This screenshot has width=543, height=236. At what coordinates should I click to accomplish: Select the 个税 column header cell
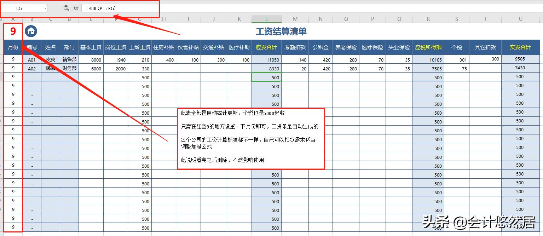click(x=456, y=47)
